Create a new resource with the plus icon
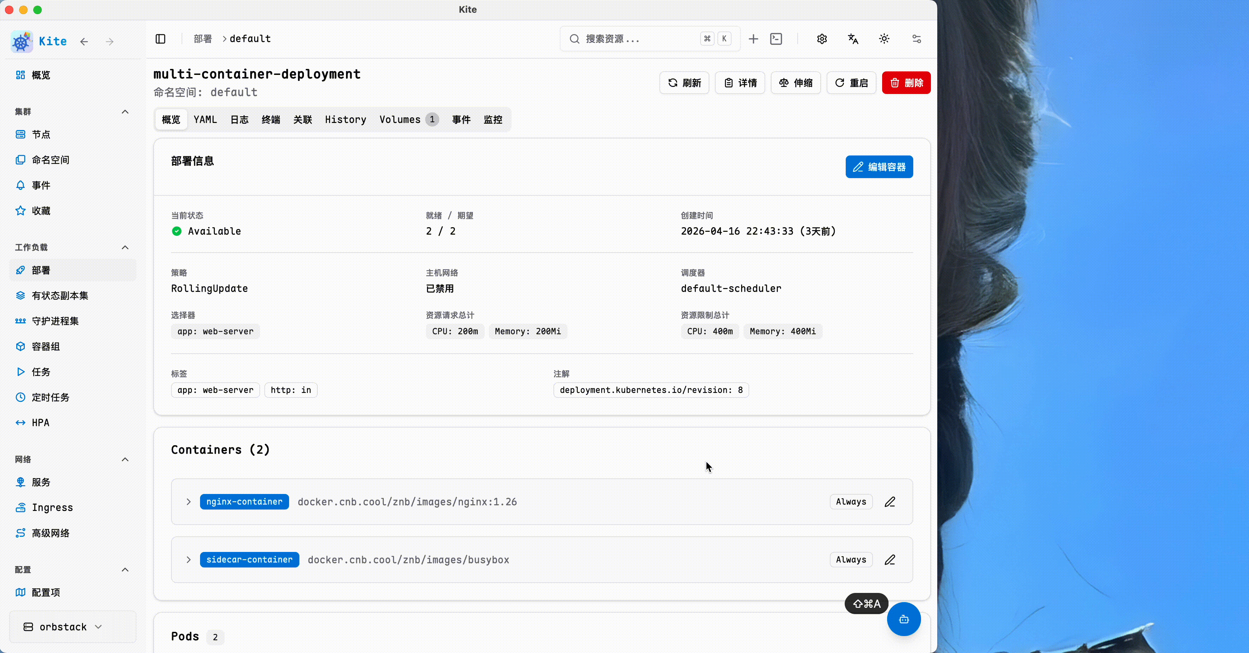Image resolution: width=1249 pixels, height=653 pixels. point(753,39)
